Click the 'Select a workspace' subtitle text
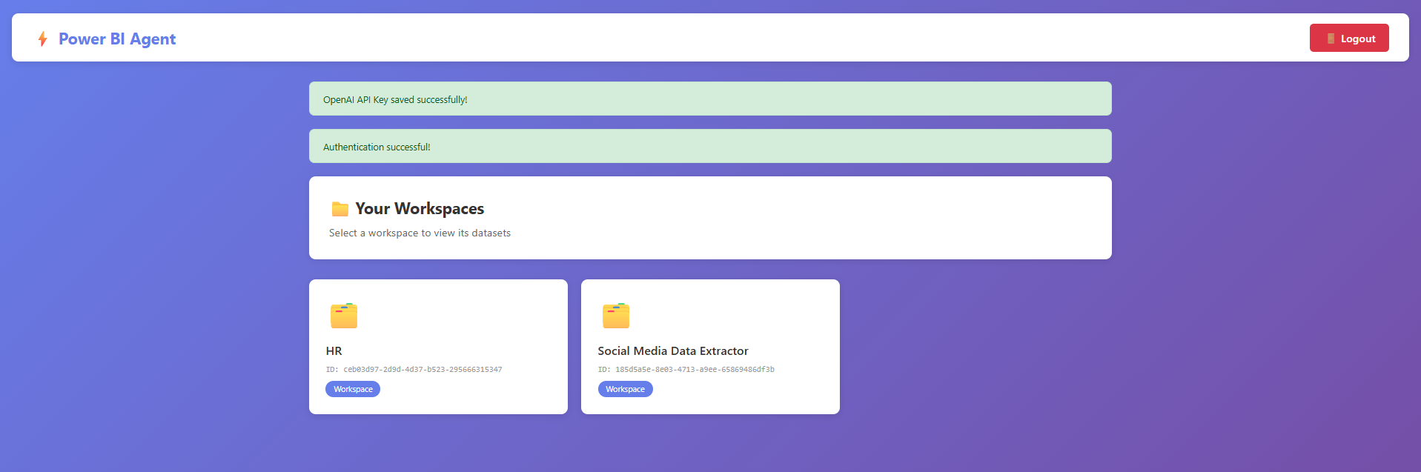 coord(420,233)
